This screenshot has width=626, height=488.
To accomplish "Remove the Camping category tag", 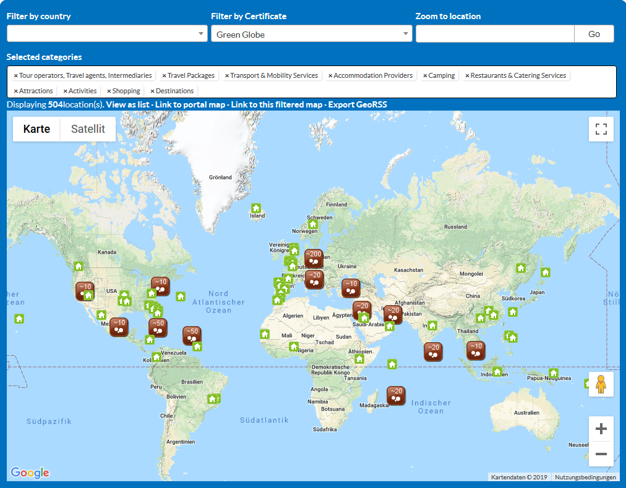I will pos(425,76).
